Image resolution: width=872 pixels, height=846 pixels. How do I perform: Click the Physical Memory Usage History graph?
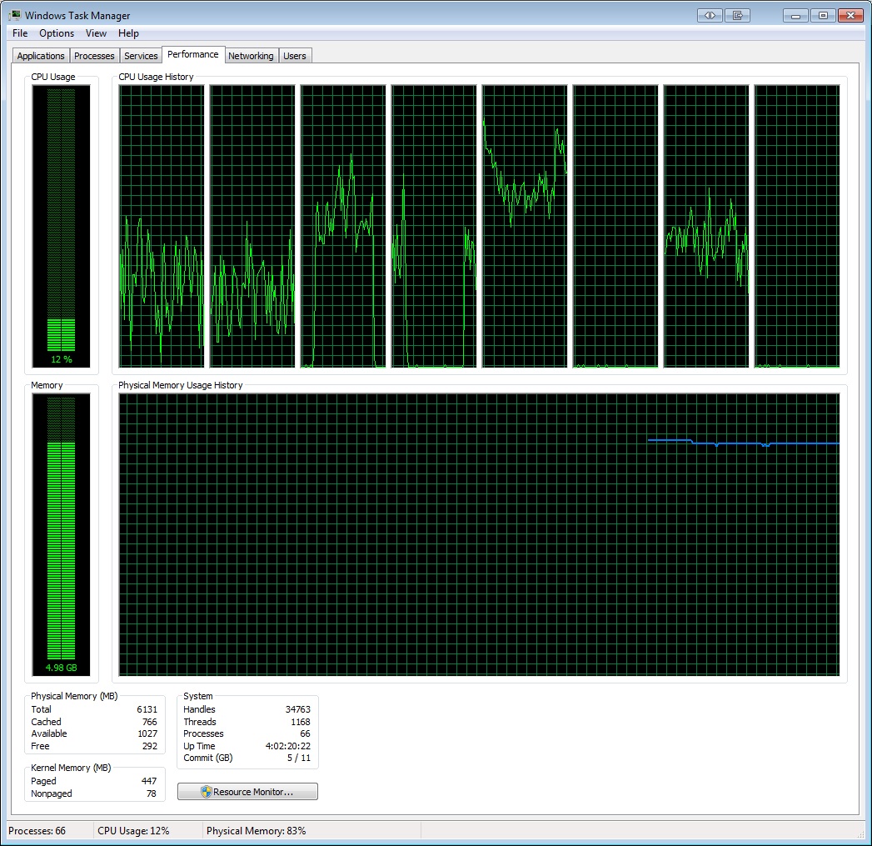click(480, 534)
